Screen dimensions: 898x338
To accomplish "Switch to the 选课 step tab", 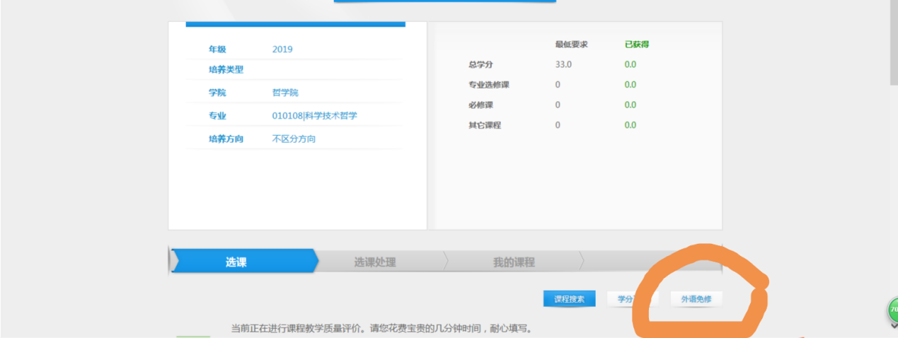I will pos(236,262).
